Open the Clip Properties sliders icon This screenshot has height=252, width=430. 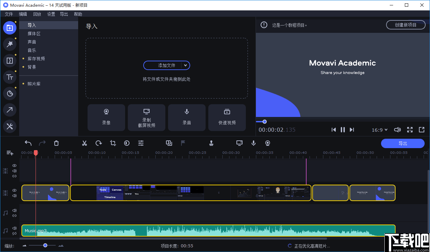141,143
